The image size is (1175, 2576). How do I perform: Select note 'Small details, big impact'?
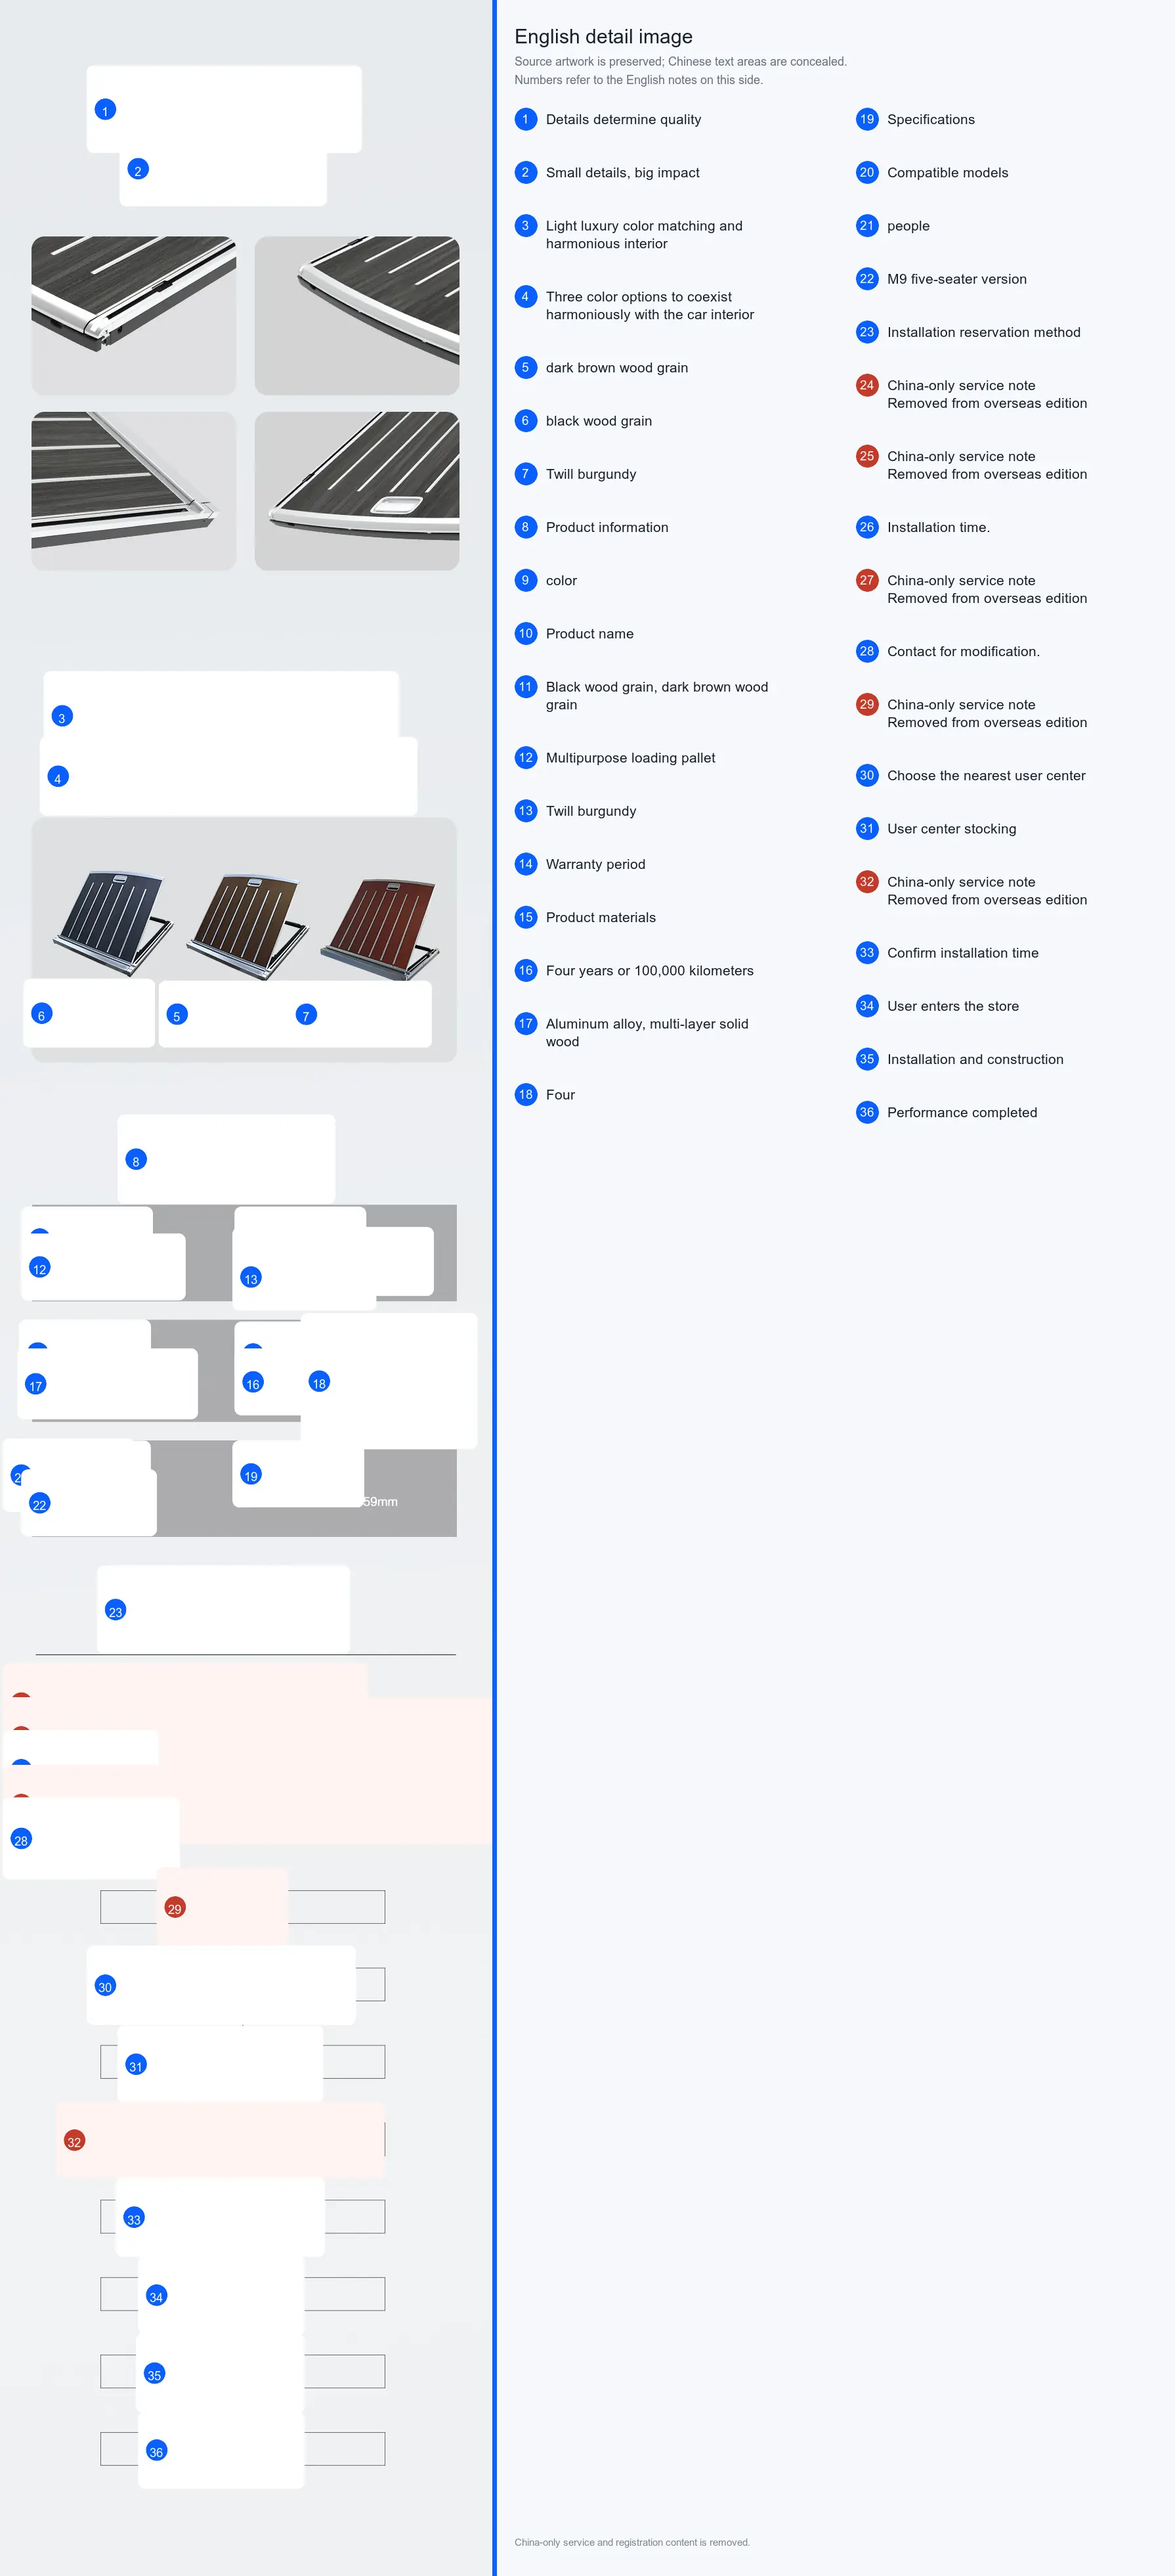click(x=622, y=173)
